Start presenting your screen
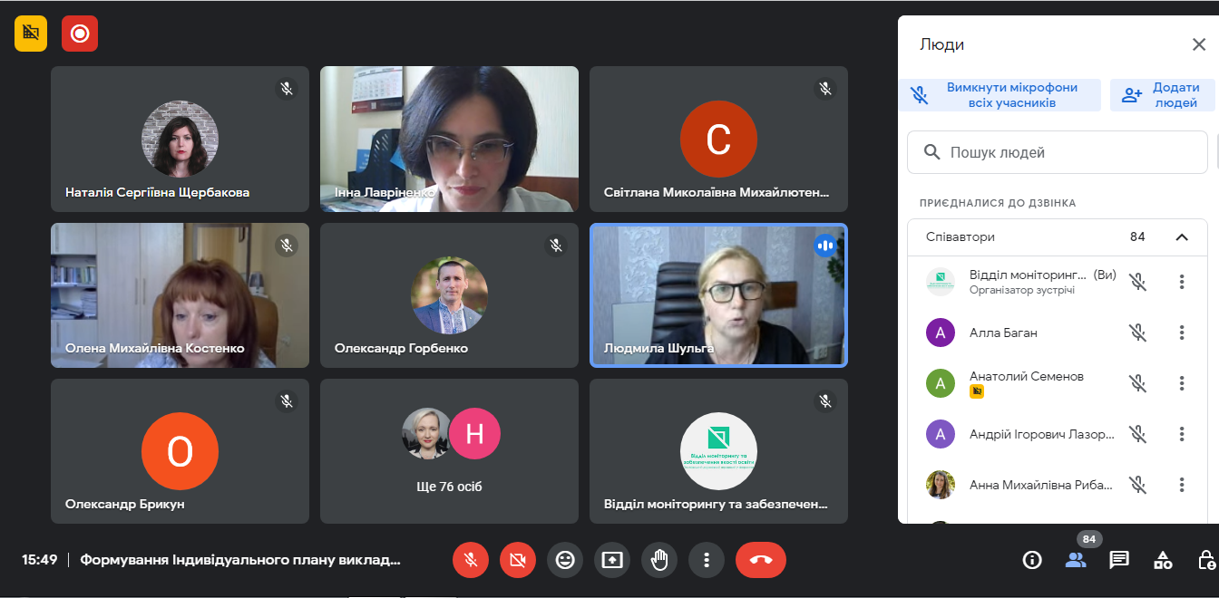The image size is (1219, 598). (612, 560)
